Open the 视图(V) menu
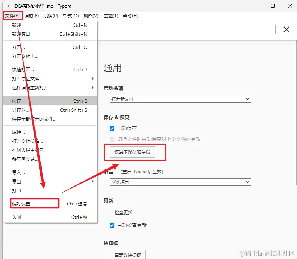 (x=91, y=16)
